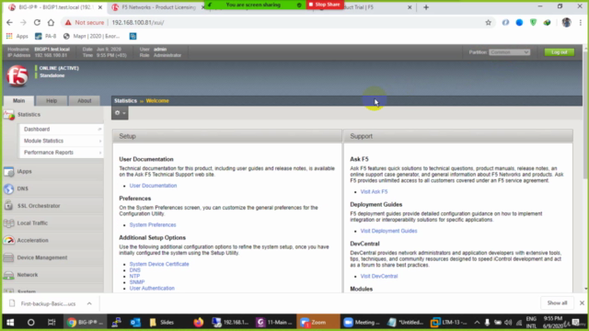Select Performance Reports menu item
The image size is (589, 331).
pyautogui.click(x=62, y=153)
